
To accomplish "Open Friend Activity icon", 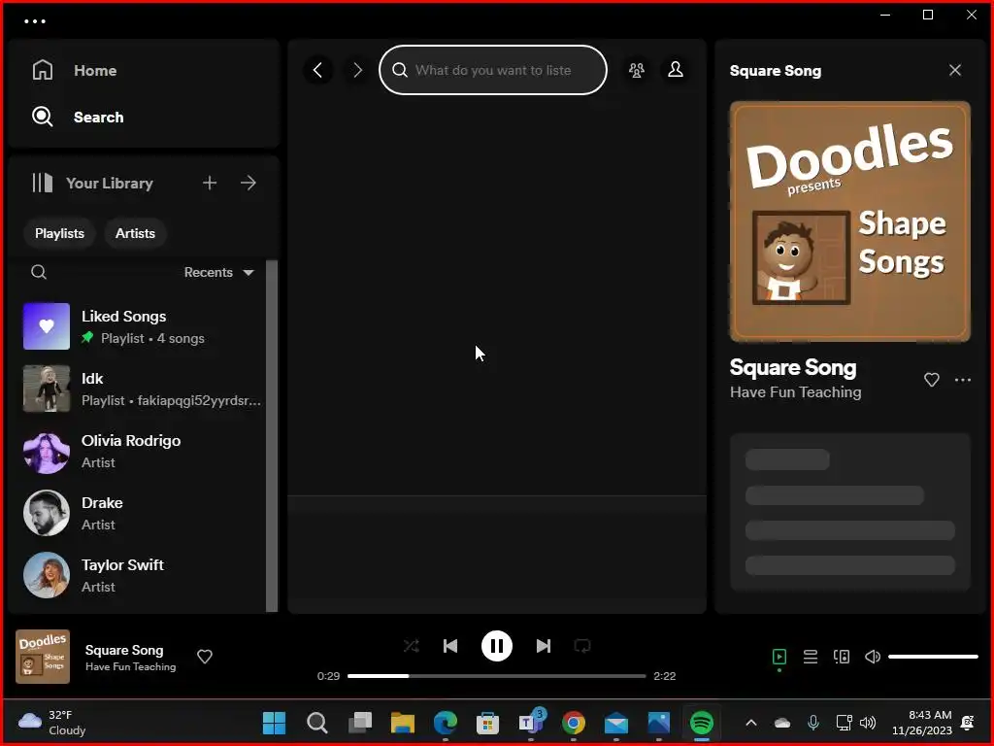I will pos(637,70).
